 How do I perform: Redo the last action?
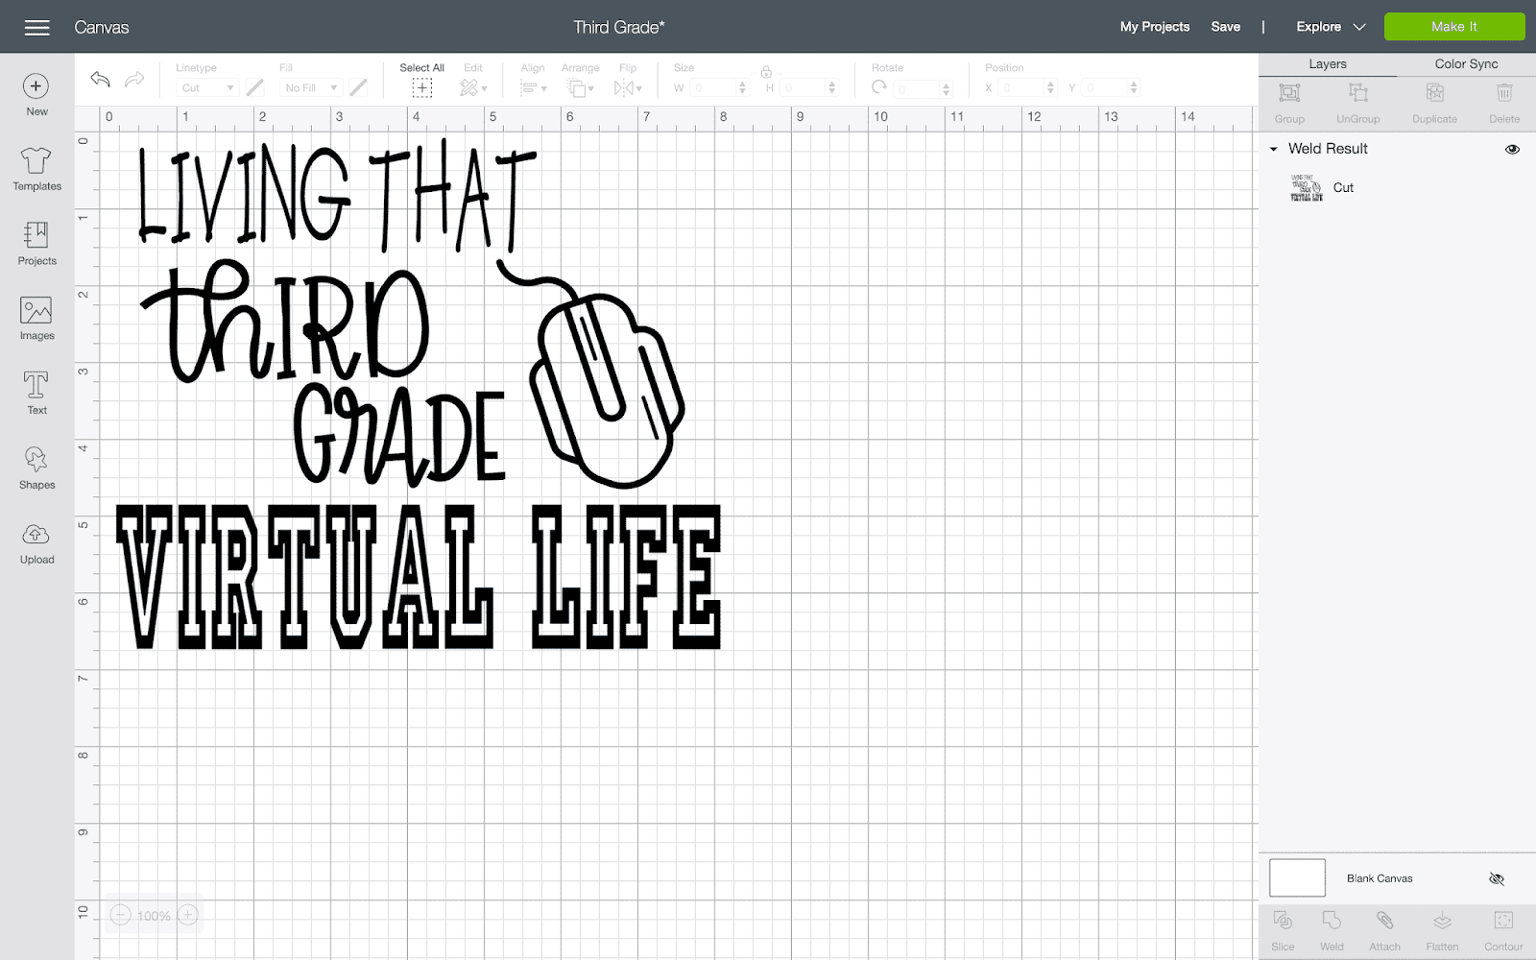[135, 79]
